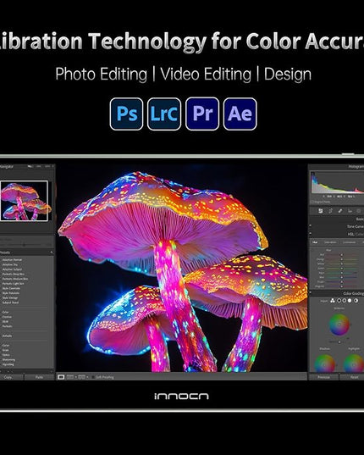
Task: Collapse the Color Grading panel
Action: click(311, 292)
